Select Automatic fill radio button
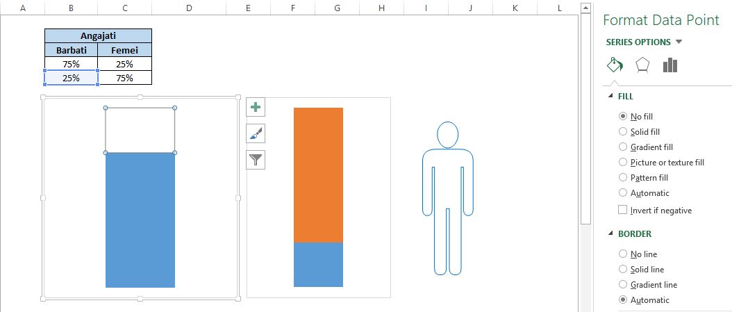This screenshot has height=312, width=732. [623, 193]
